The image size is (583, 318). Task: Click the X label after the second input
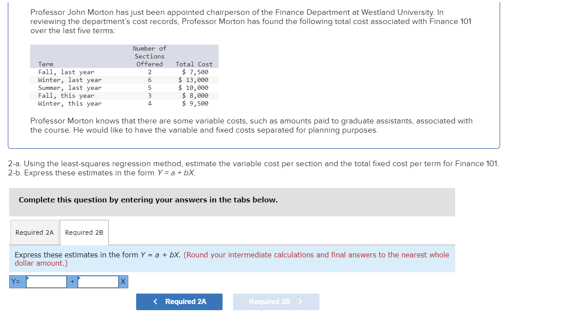pos(123,282)
